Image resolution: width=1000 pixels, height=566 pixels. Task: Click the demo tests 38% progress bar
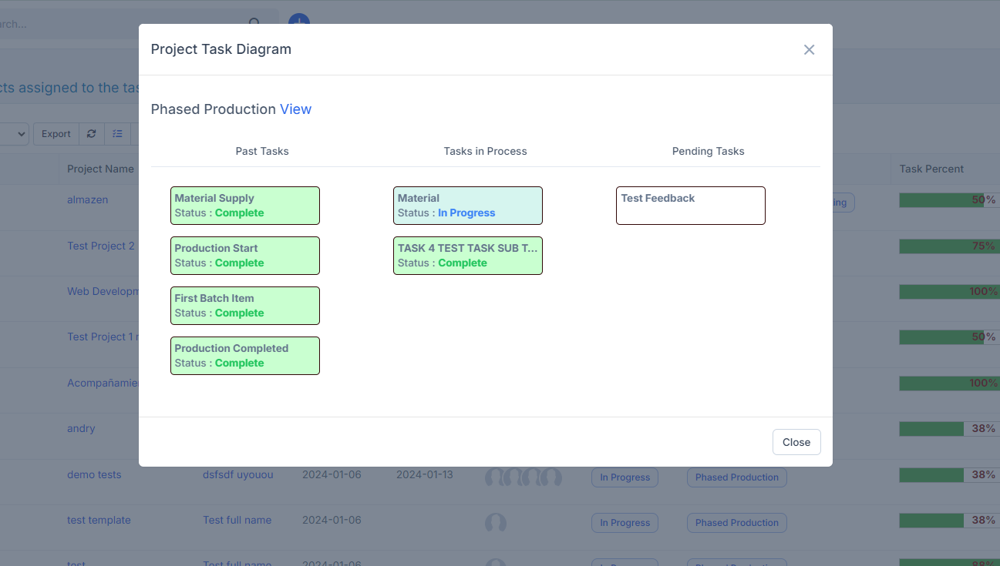(x=948, y=475)
